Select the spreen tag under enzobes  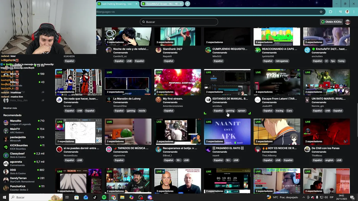click(241, 111)
